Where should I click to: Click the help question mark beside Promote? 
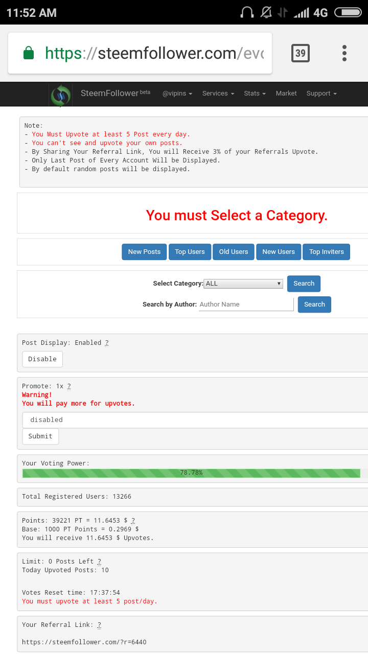[69, 386]
